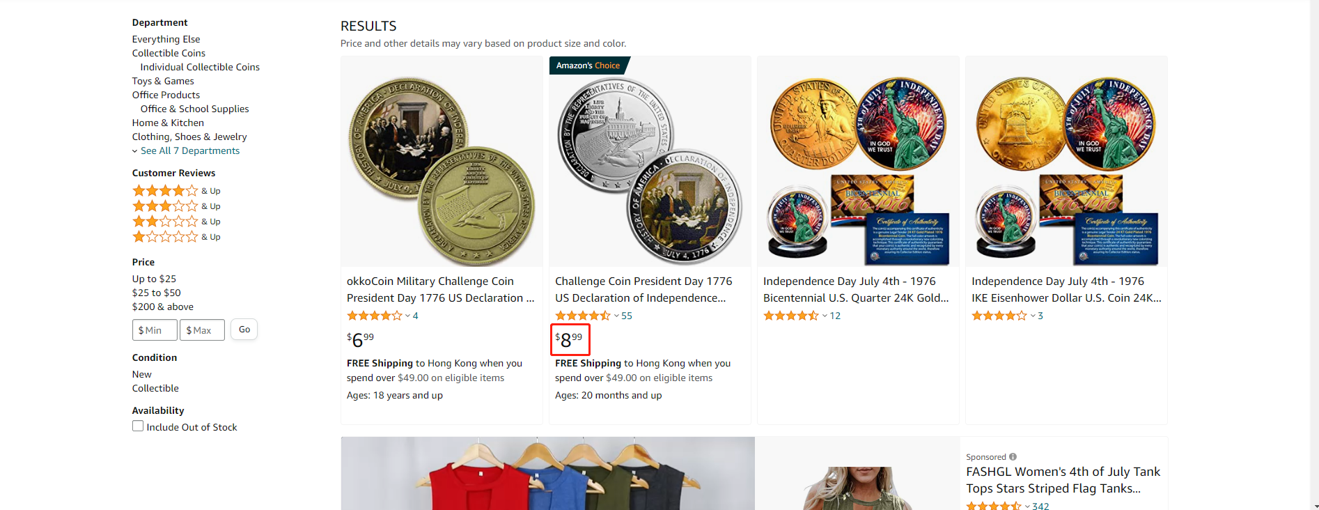
Task: Click the $Min price input field
Action: click(155, 330)
